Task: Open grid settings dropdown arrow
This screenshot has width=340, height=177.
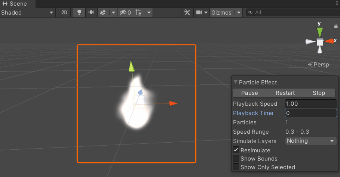Action: coord(149,13)
